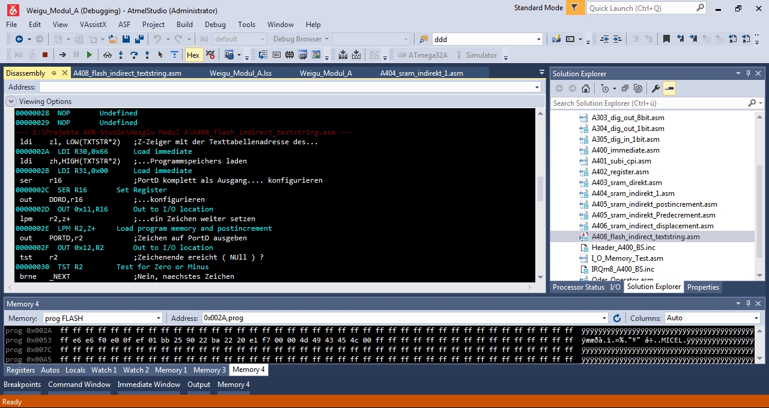The width and height of the screenshot is (769, 408).
Task: Click the Reset debugger icon
Action: (x=174, y=55)
